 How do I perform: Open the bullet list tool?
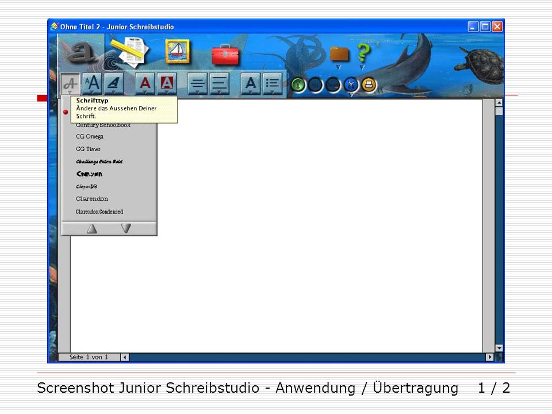pyautogui.click(x=273, y=84)
